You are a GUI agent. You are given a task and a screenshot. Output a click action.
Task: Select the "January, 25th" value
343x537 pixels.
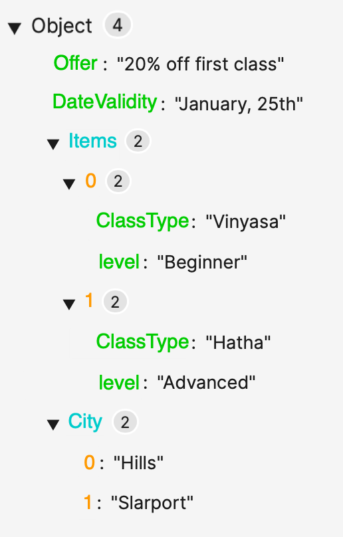tap(239, 104)
